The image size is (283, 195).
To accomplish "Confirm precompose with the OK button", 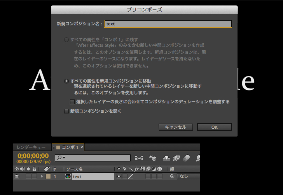I will pos(214,127).
